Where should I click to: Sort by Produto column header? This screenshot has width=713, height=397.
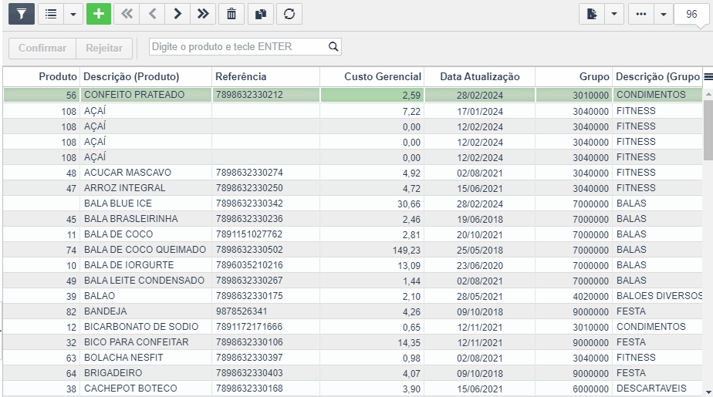pyautogui.click(x=42, y=76)
